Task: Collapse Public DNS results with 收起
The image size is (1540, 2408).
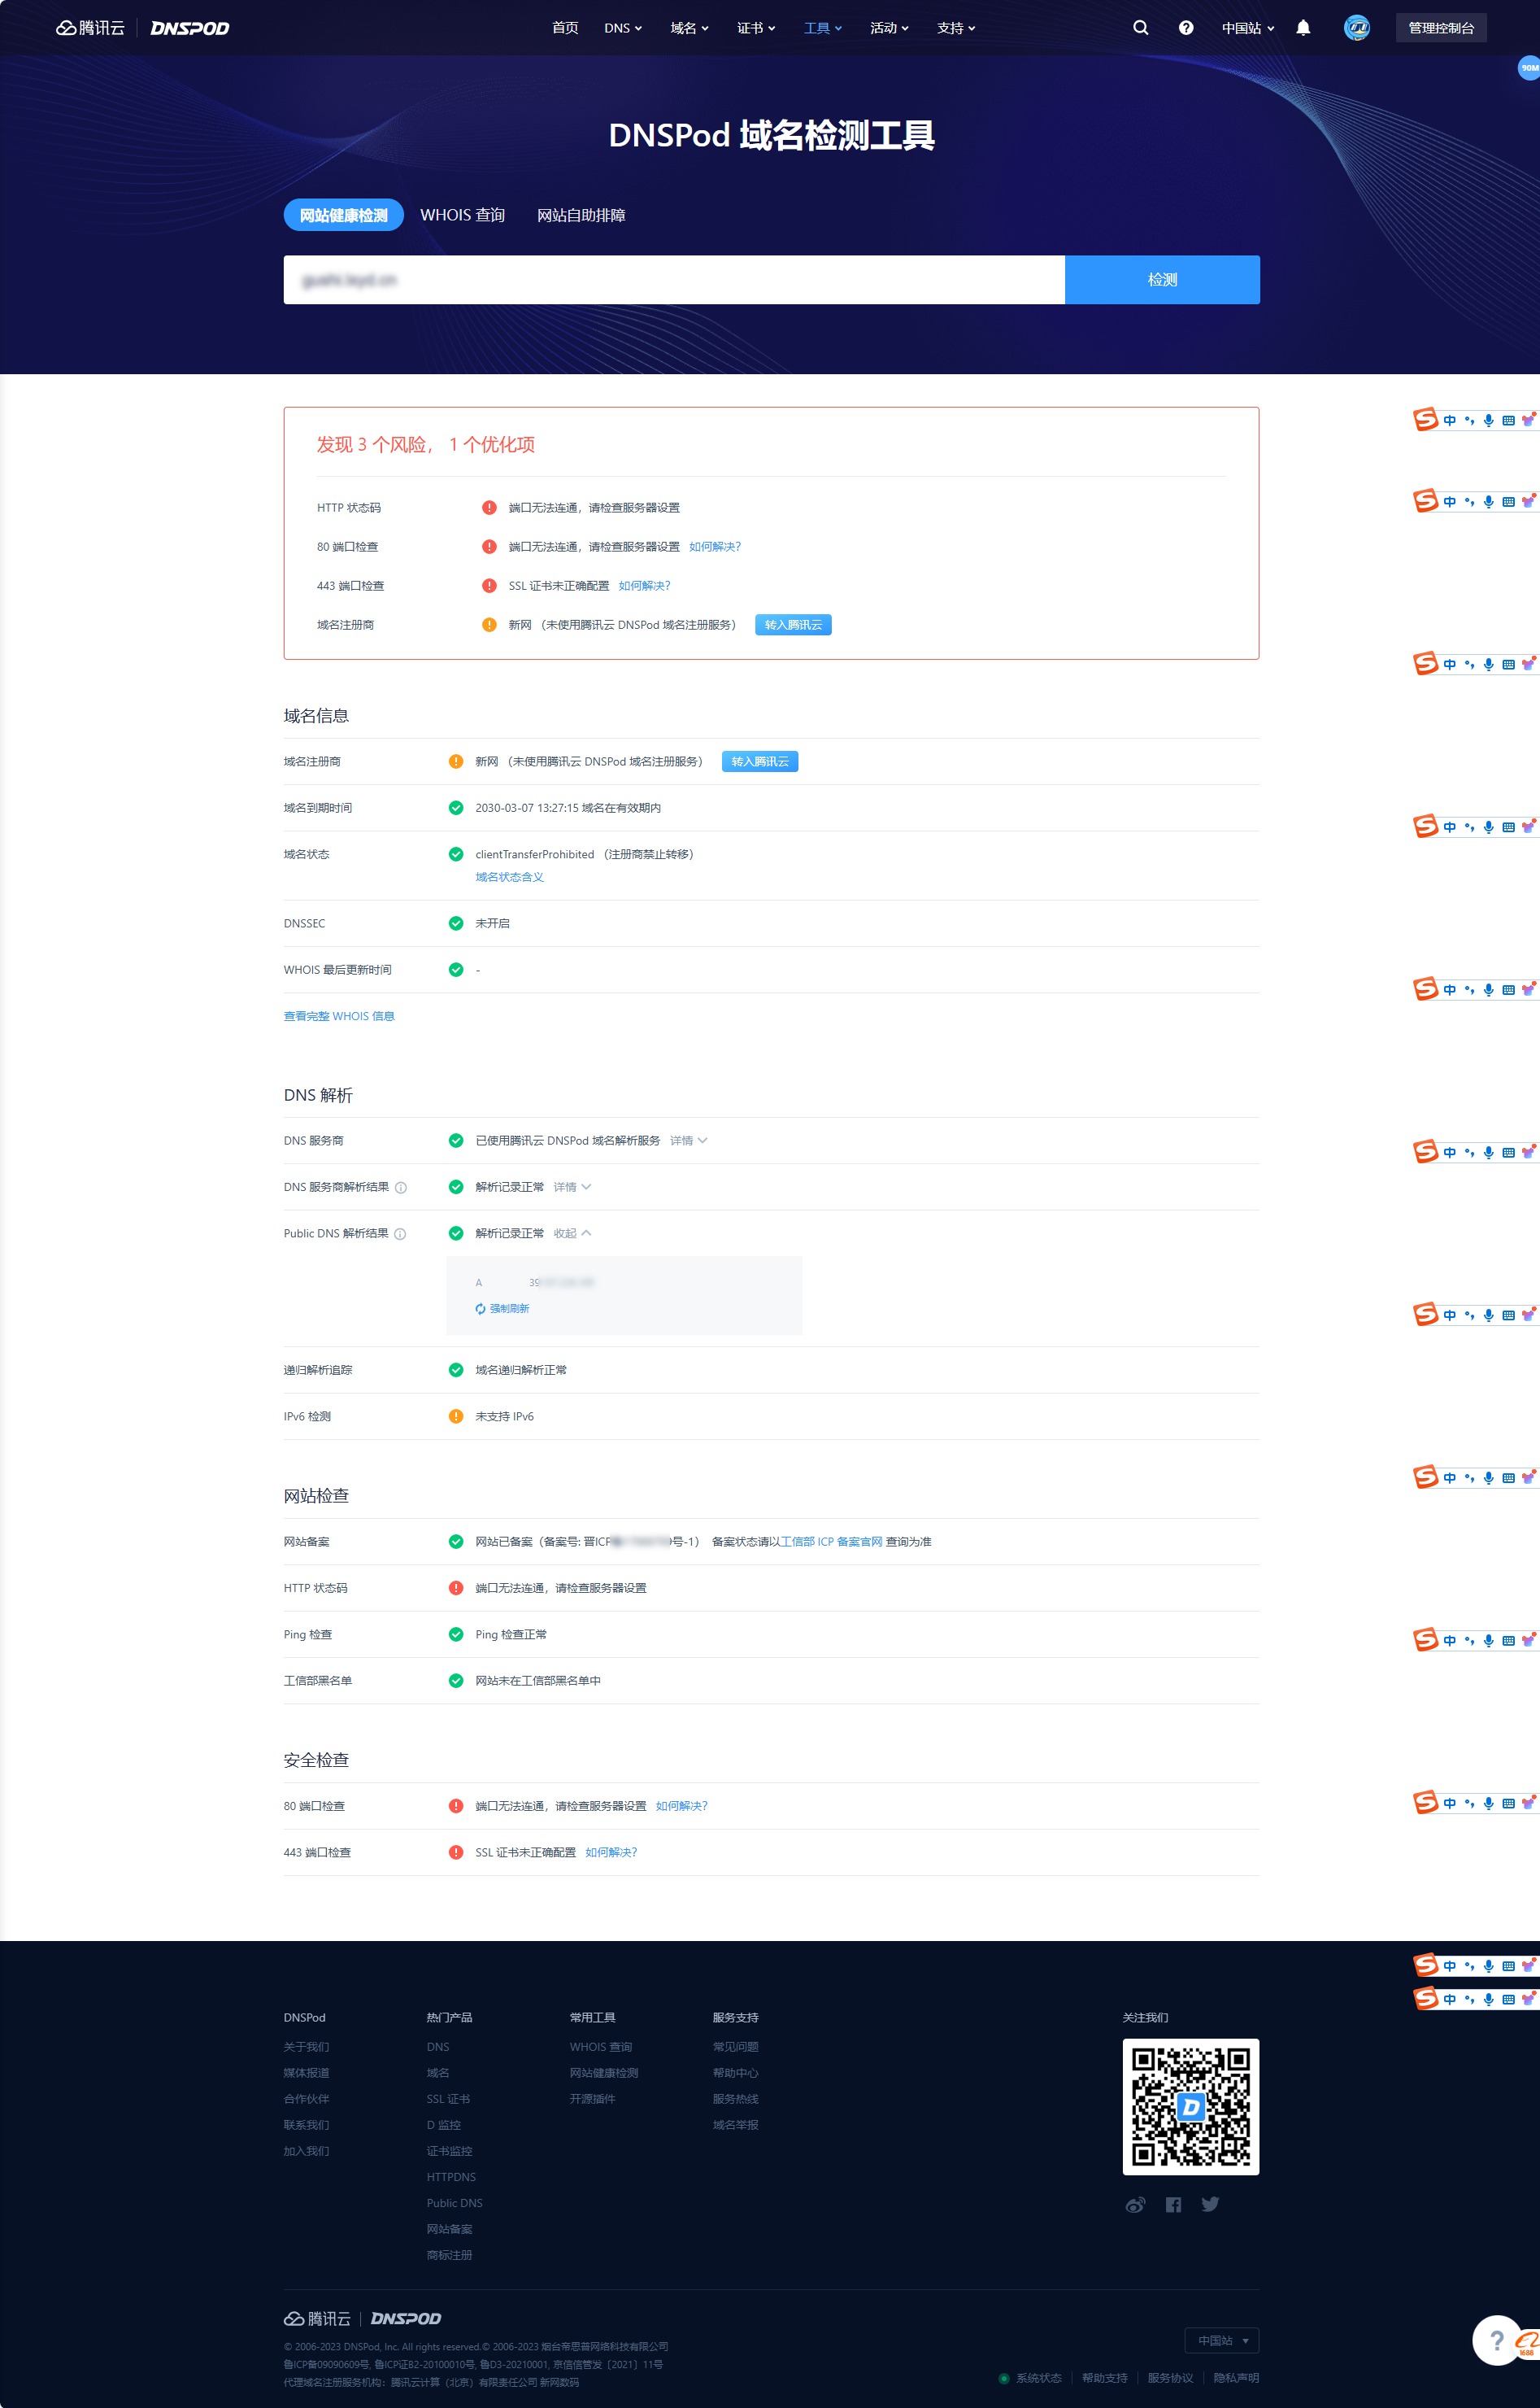Action: (572, 1232)
